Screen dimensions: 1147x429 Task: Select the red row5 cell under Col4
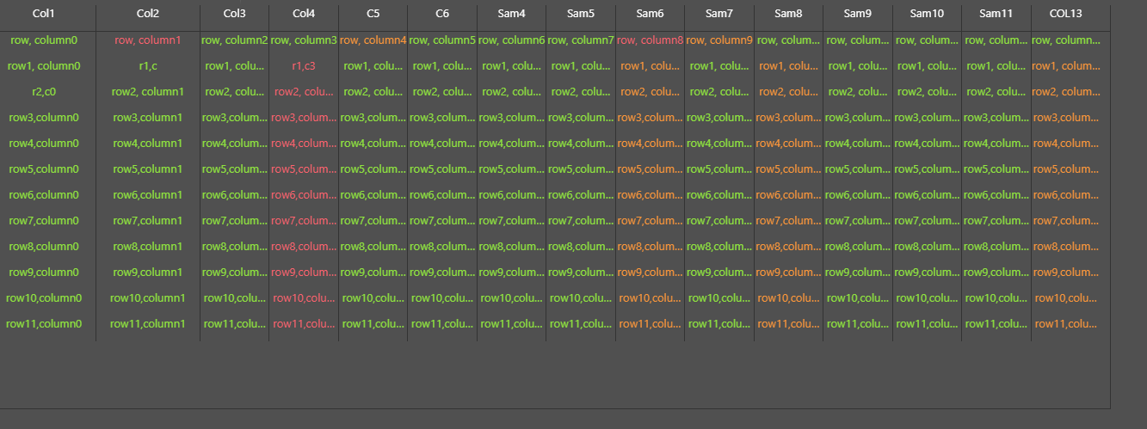point(304,169)
